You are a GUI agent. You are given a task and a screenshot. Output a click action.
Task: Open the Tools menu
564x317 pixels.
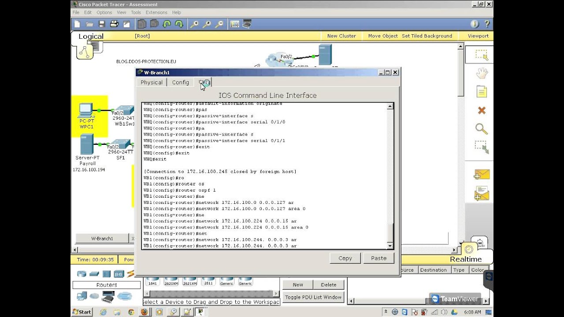[x=136, y=12]
